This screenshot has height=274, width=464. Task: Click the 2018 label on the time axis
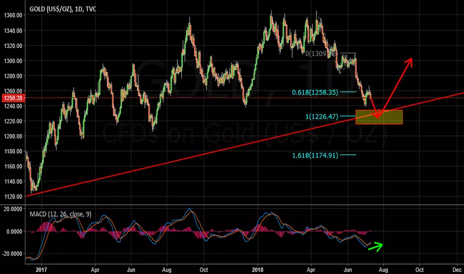[258, 270]
